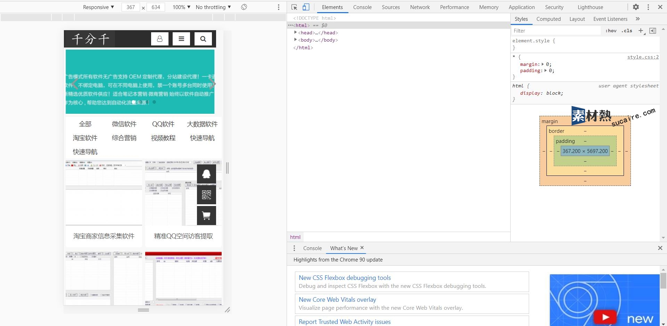667x326 pixels.
Task: Click the 微信软件 category link
Action: (124, 124)
